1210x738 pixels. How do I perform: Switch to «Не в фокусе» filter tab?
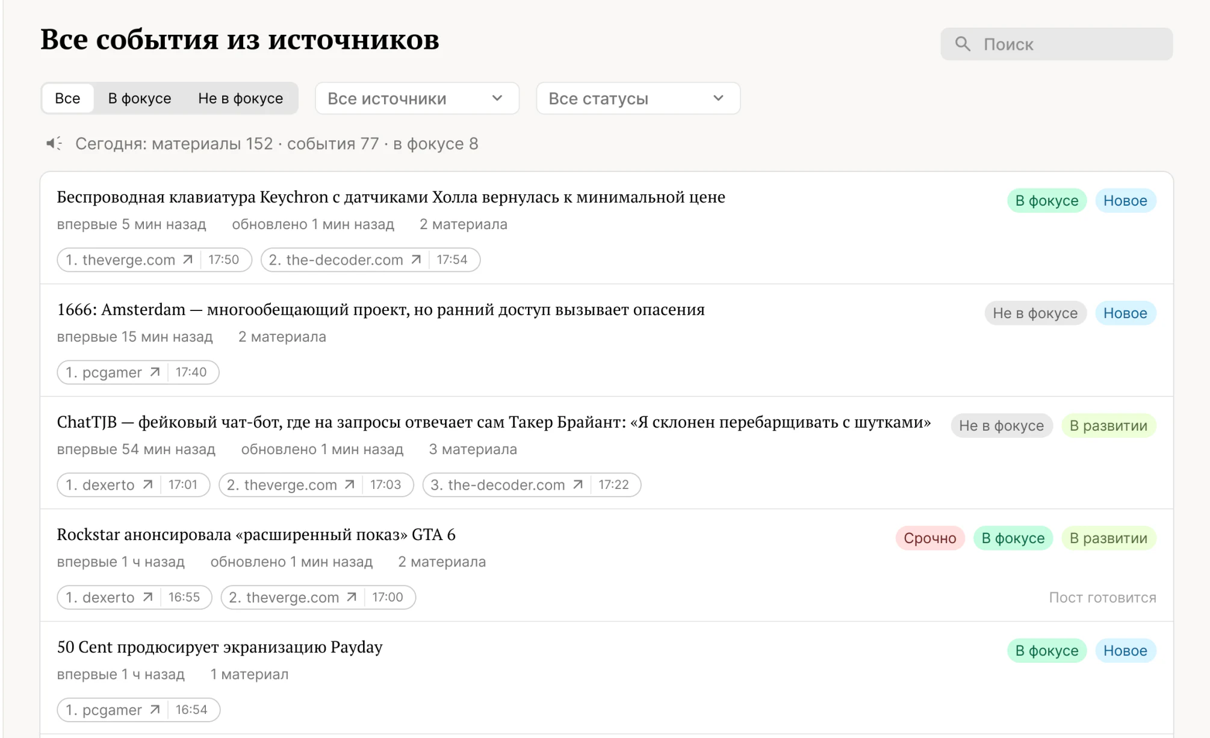click(241, 98)
